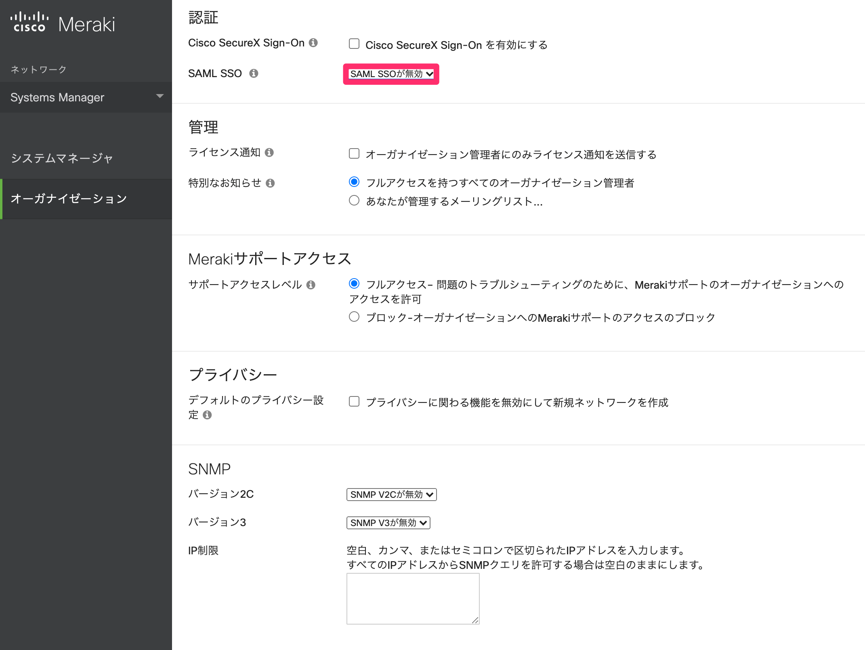Open the SNMP V2Cが無効 dropdown
Viewport: 865px width, 650px height.
392,495
